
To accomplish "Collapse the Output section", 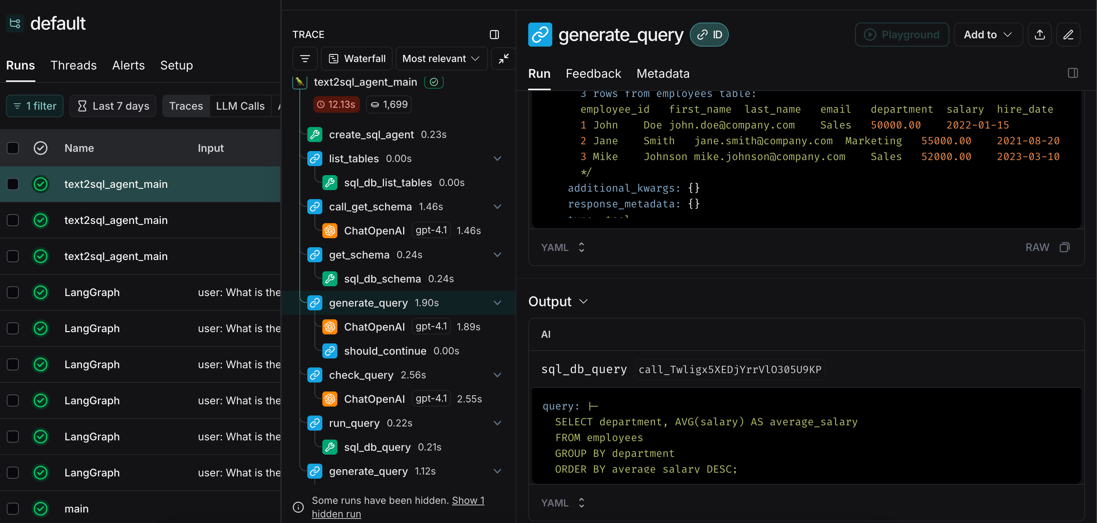I will [583, 302].
